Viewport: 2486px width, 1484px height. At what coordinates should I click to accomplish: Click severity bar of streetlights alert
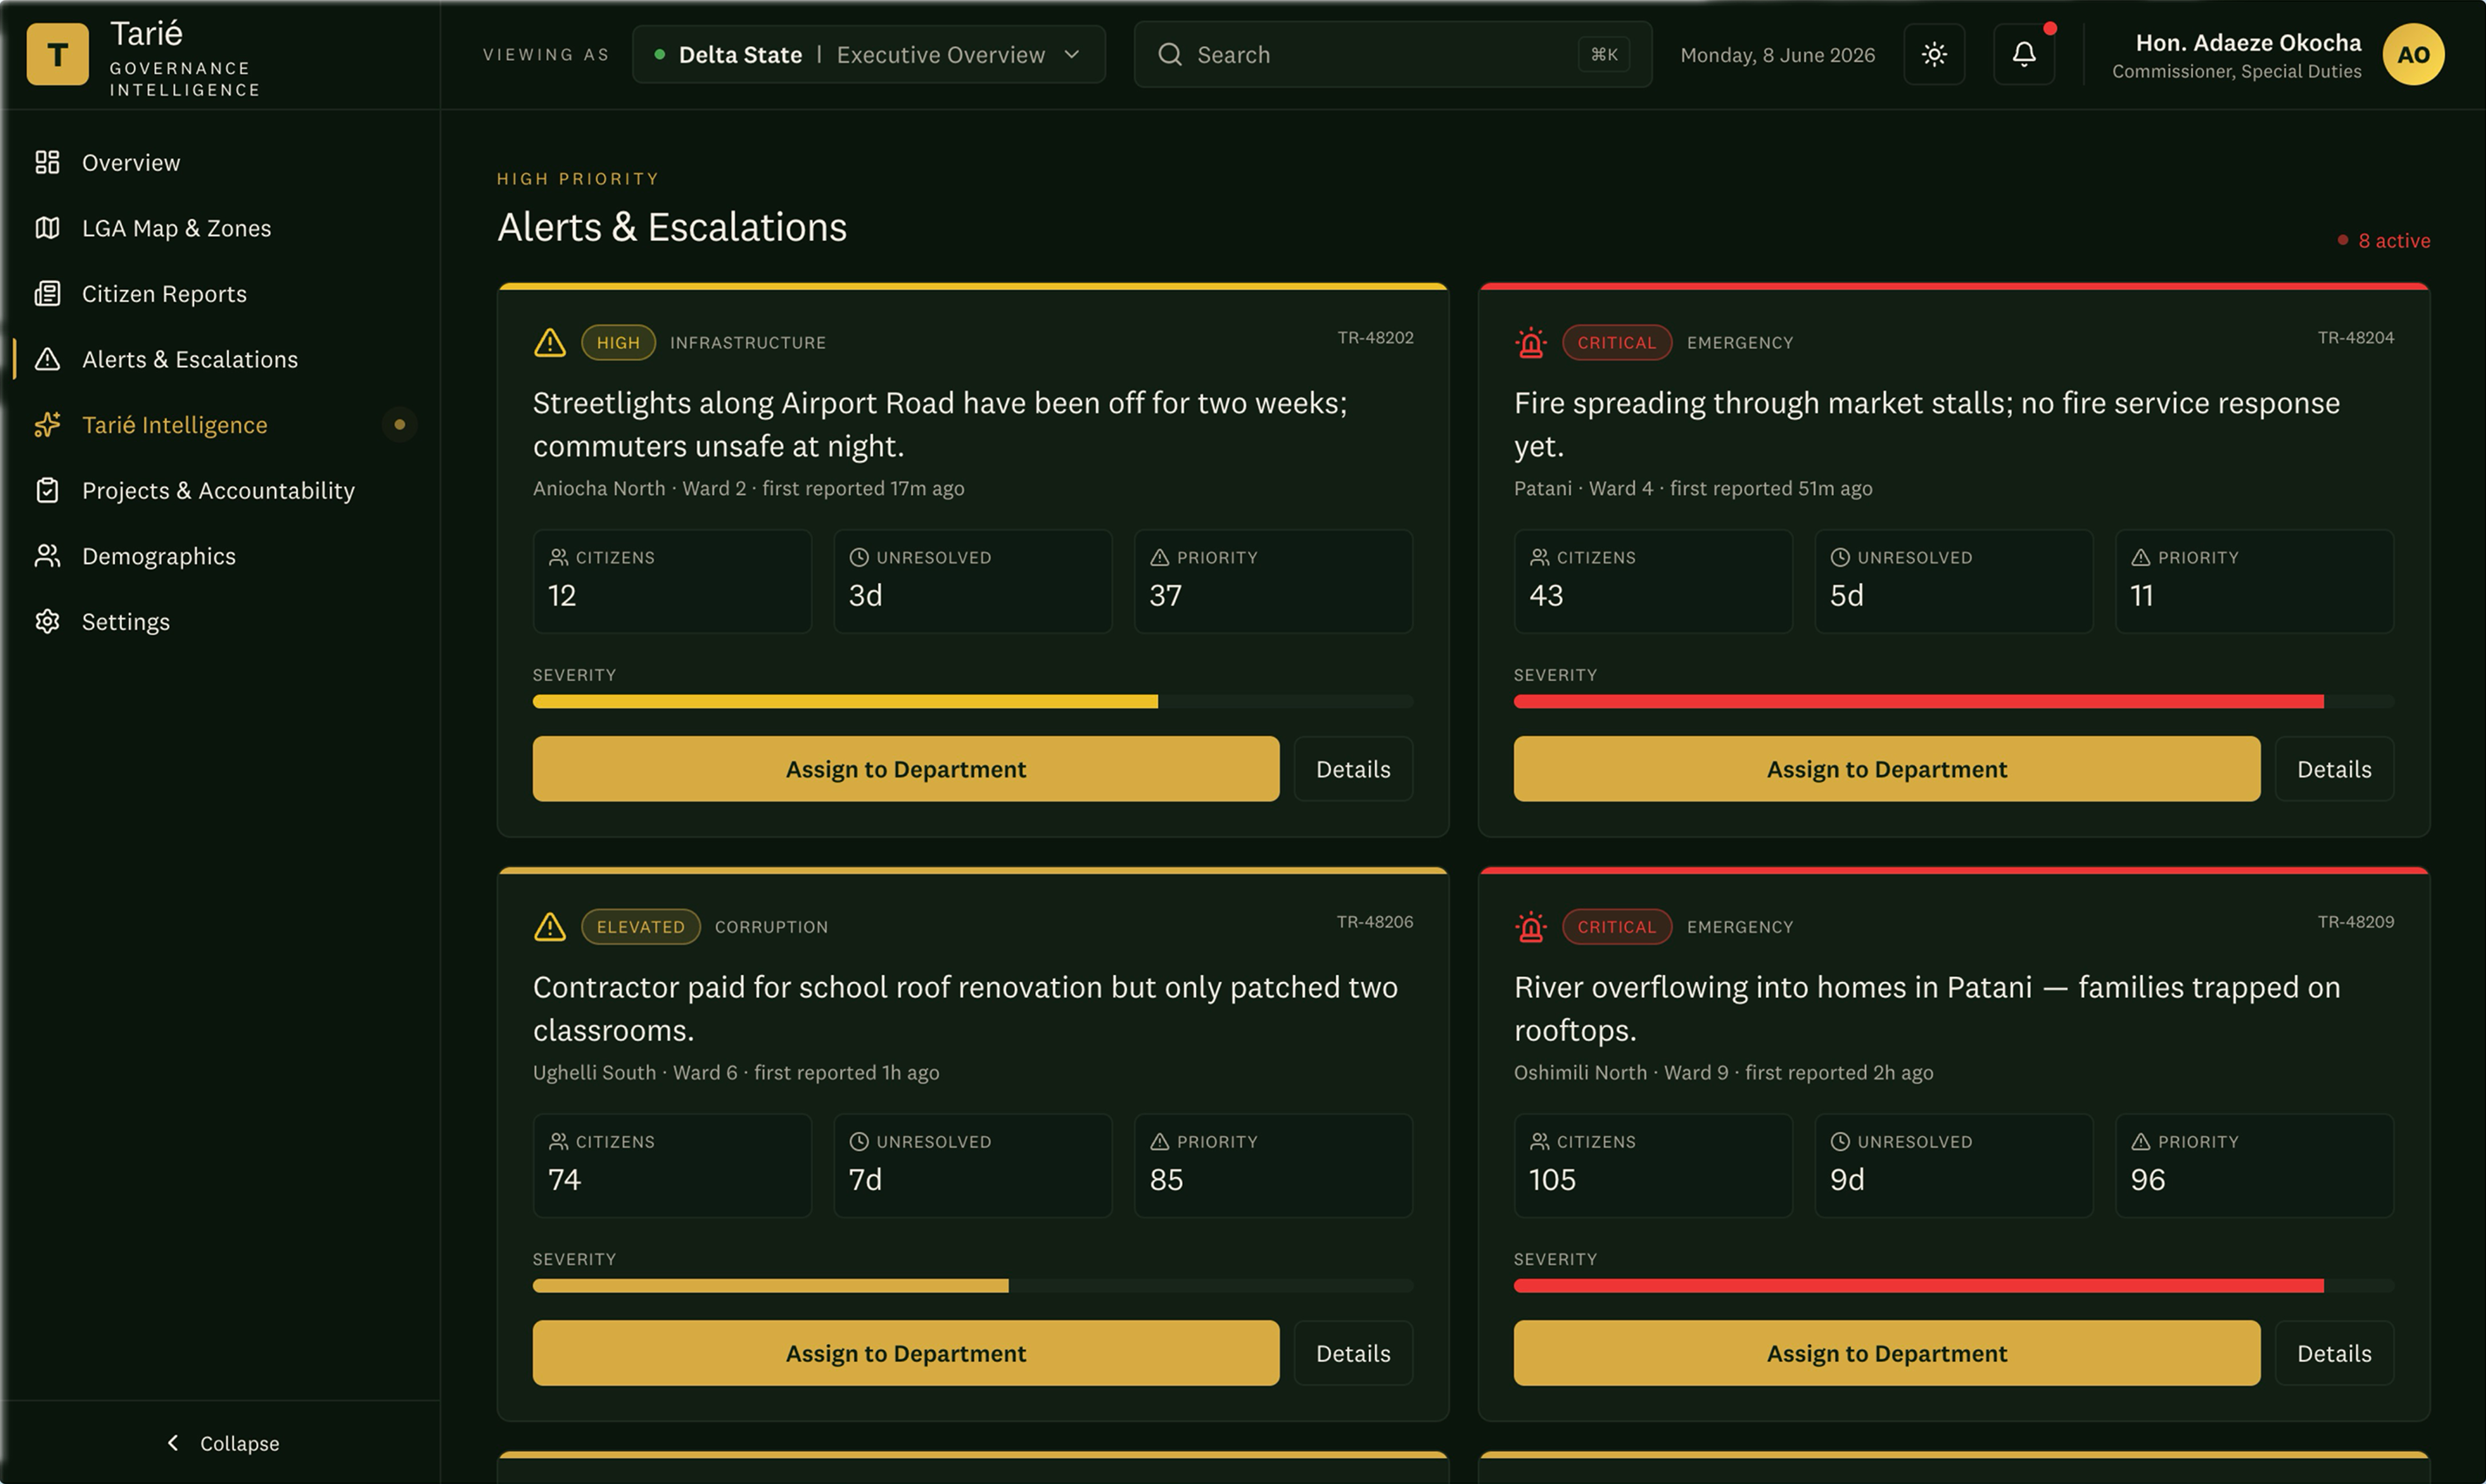coord(972,702)
